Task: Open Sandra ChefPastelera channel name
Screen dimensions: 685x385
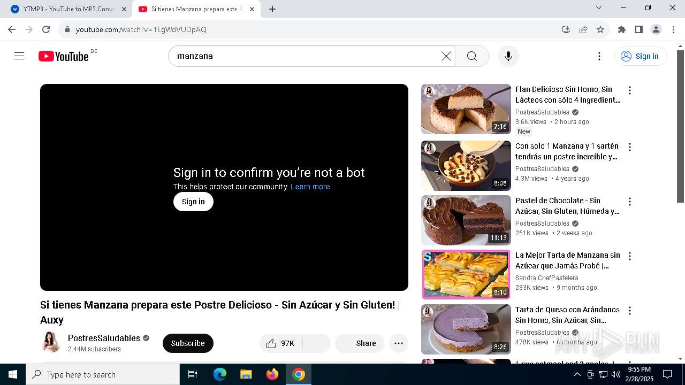Action: click(x=547, y=278)
